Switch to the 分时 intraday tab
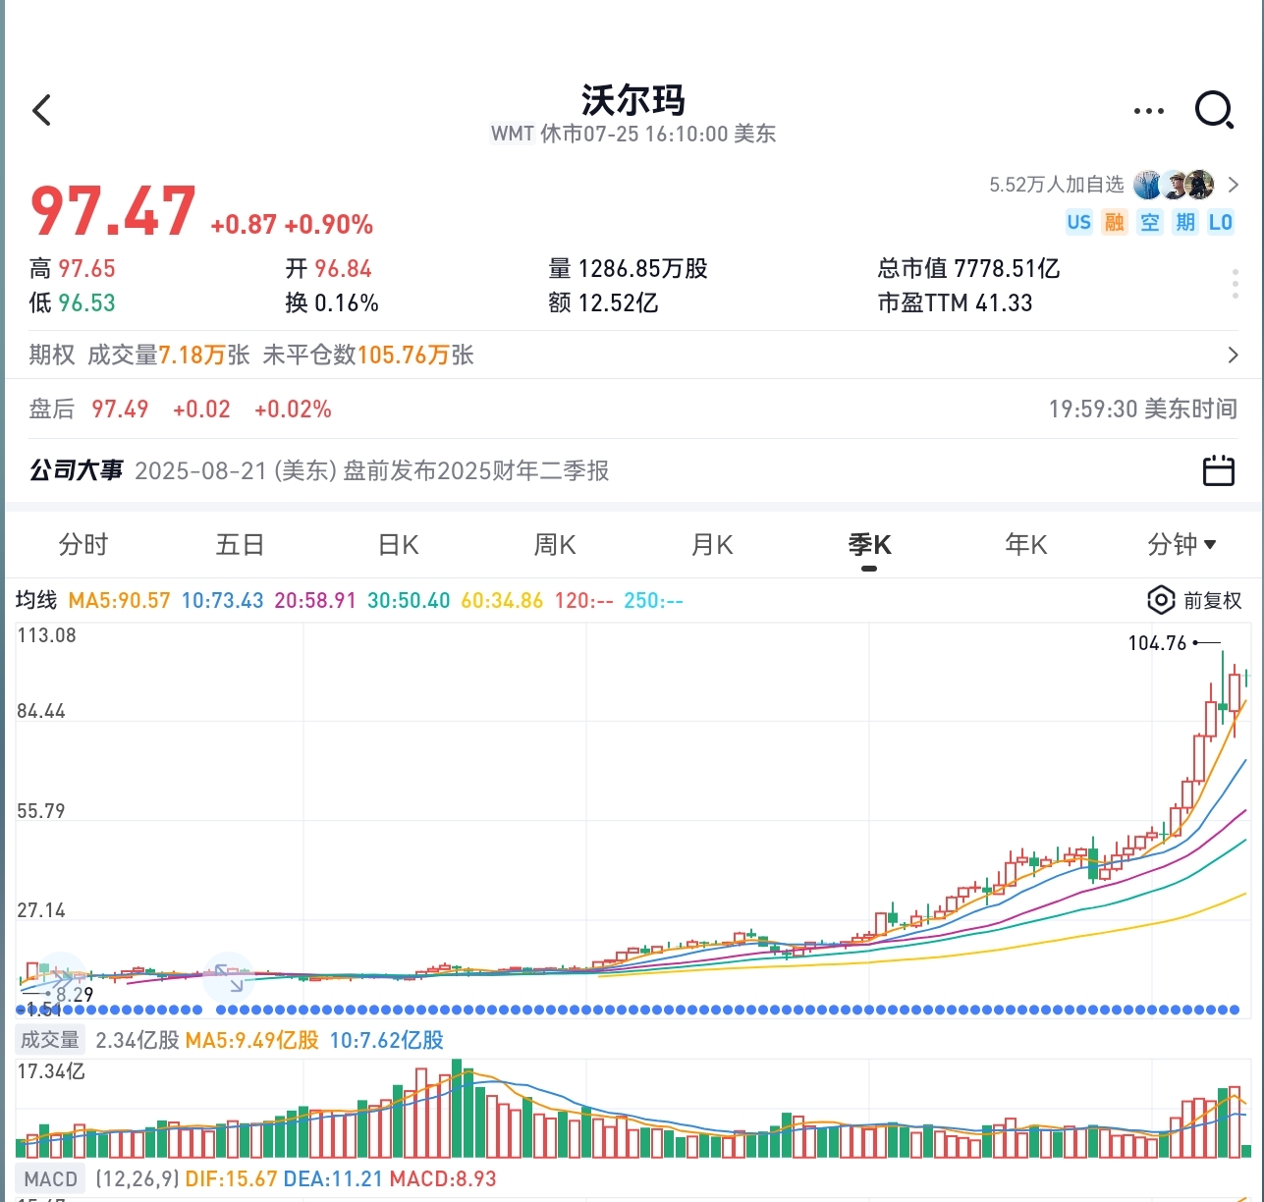This screenshot has height=1202, width=1264. tap(83, 544)
